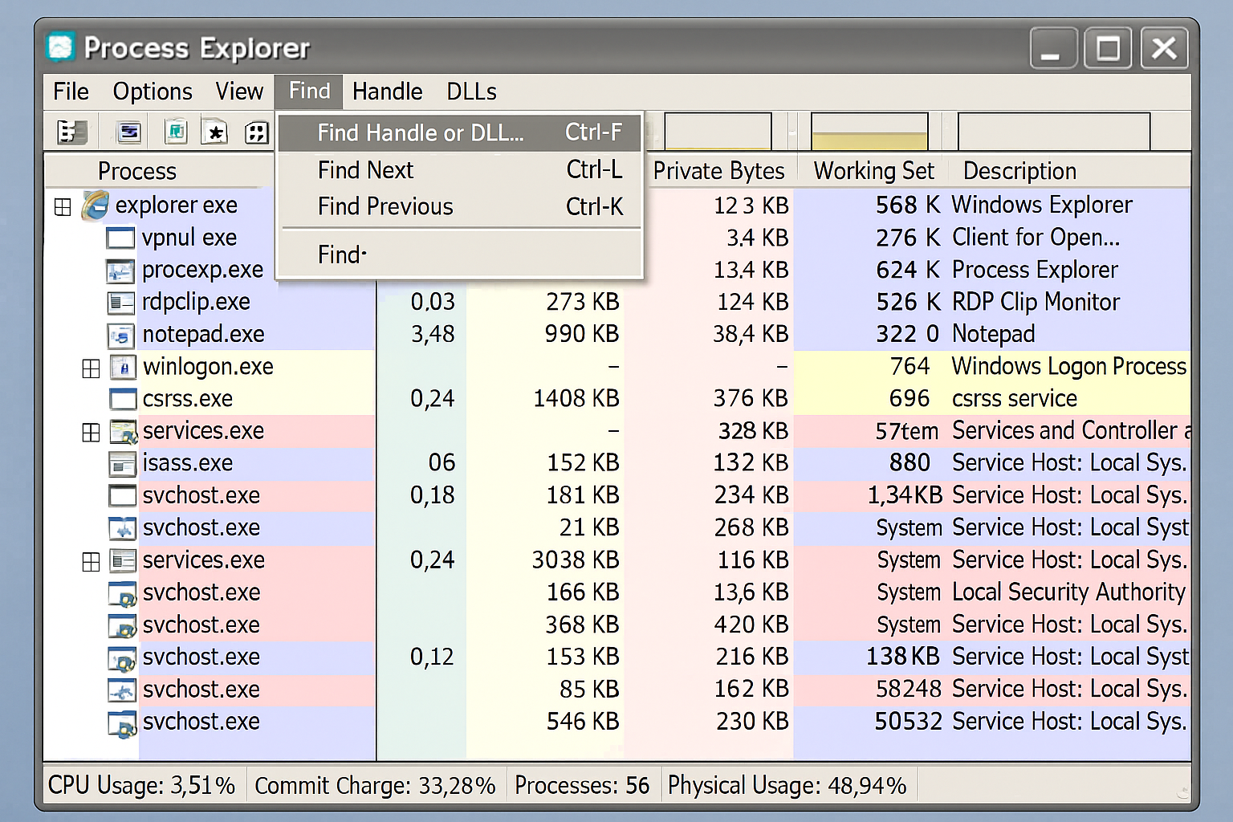Select the csrss.exe process name

[188, 399]
